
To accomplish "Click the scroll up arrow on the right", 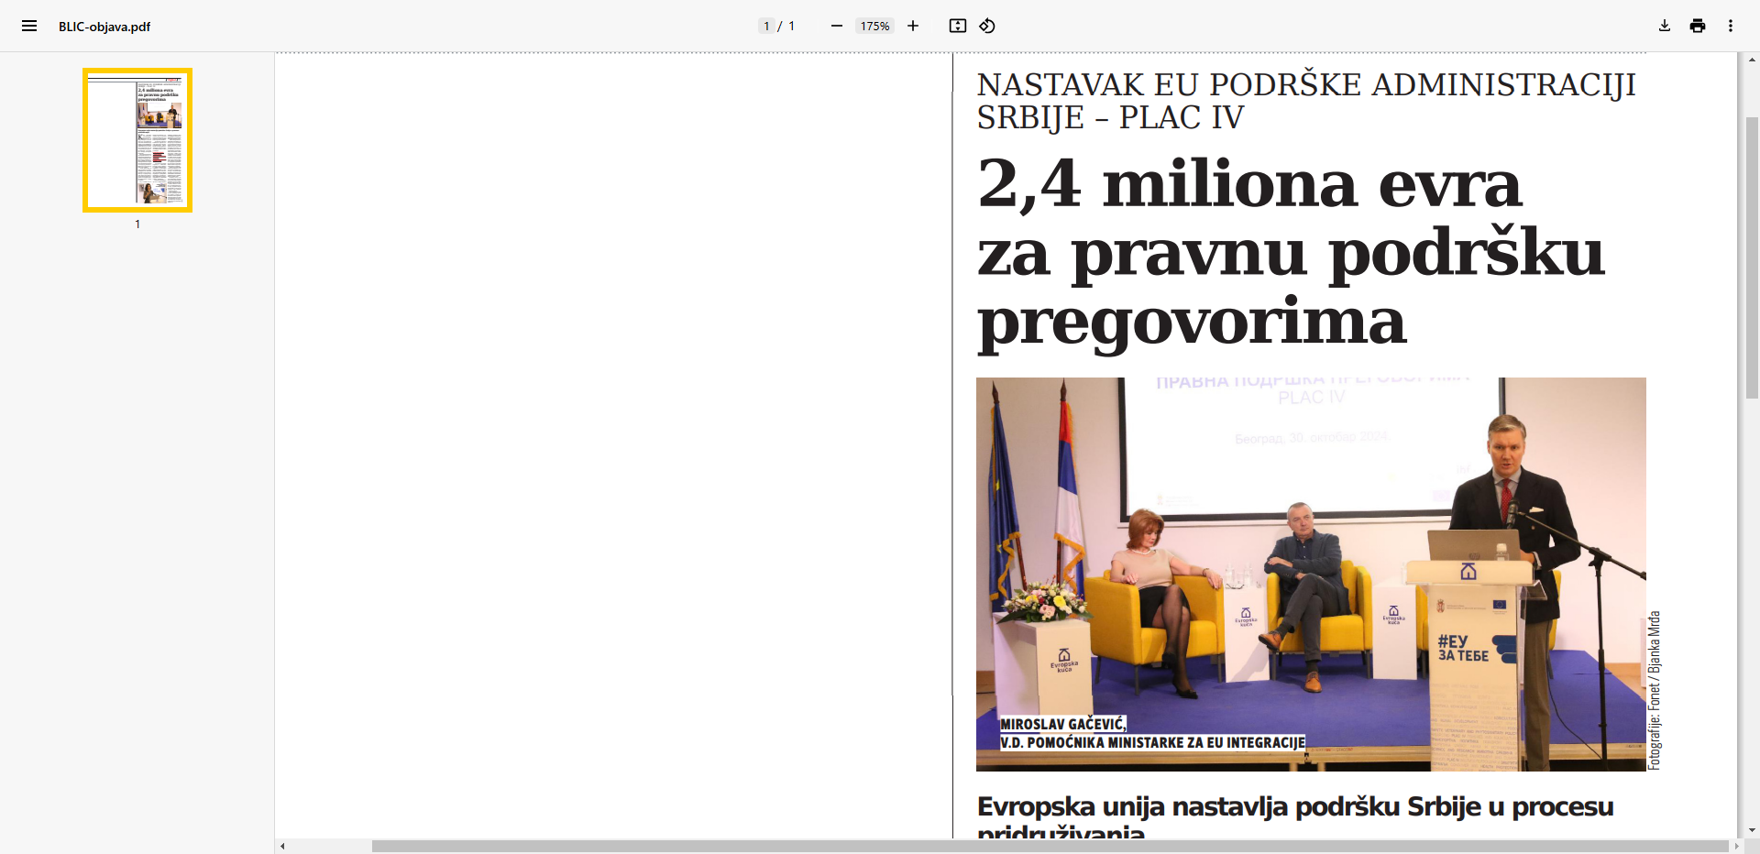I will coord(1752,60).
